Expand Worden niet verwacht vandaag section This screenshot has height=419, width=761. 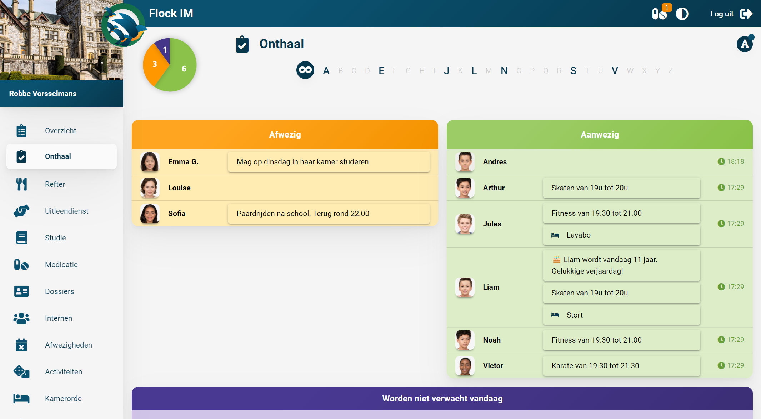coord(442,399)
